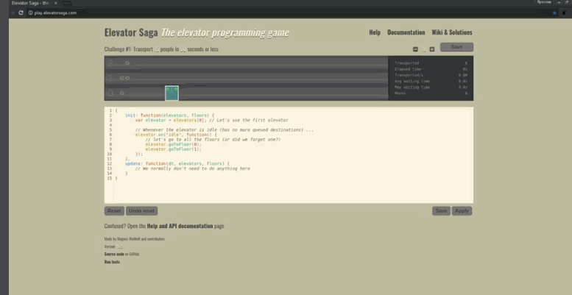Click the up call button on floor 0

[x=122, y=93]
